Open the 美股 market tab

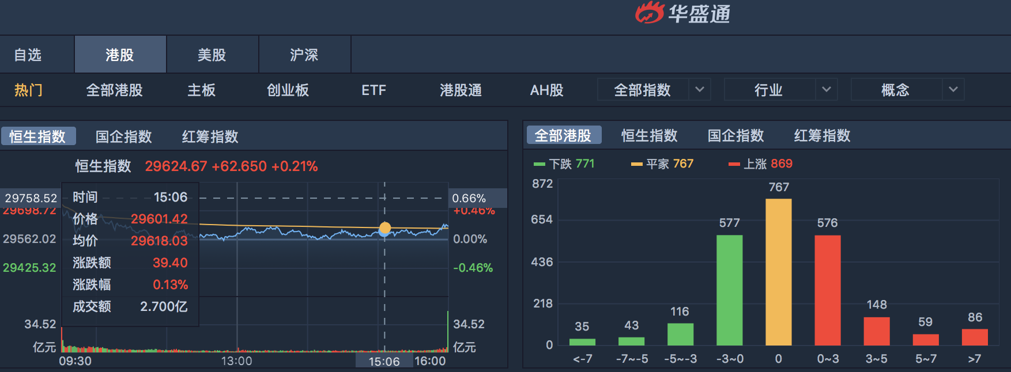[x=212, y=55]
